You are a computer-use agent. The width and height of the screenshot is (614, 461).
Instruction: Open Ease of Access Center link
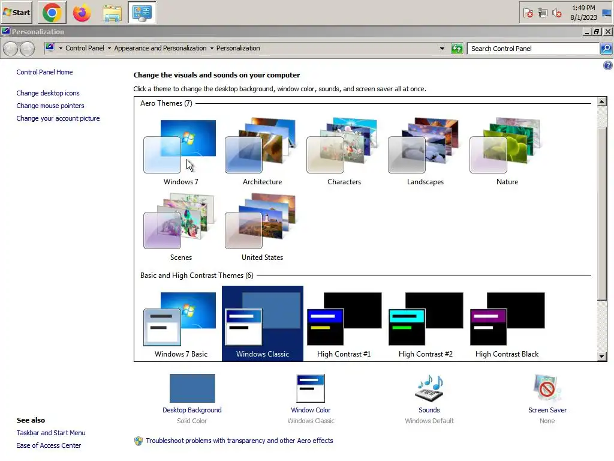[x=49, y=445]
